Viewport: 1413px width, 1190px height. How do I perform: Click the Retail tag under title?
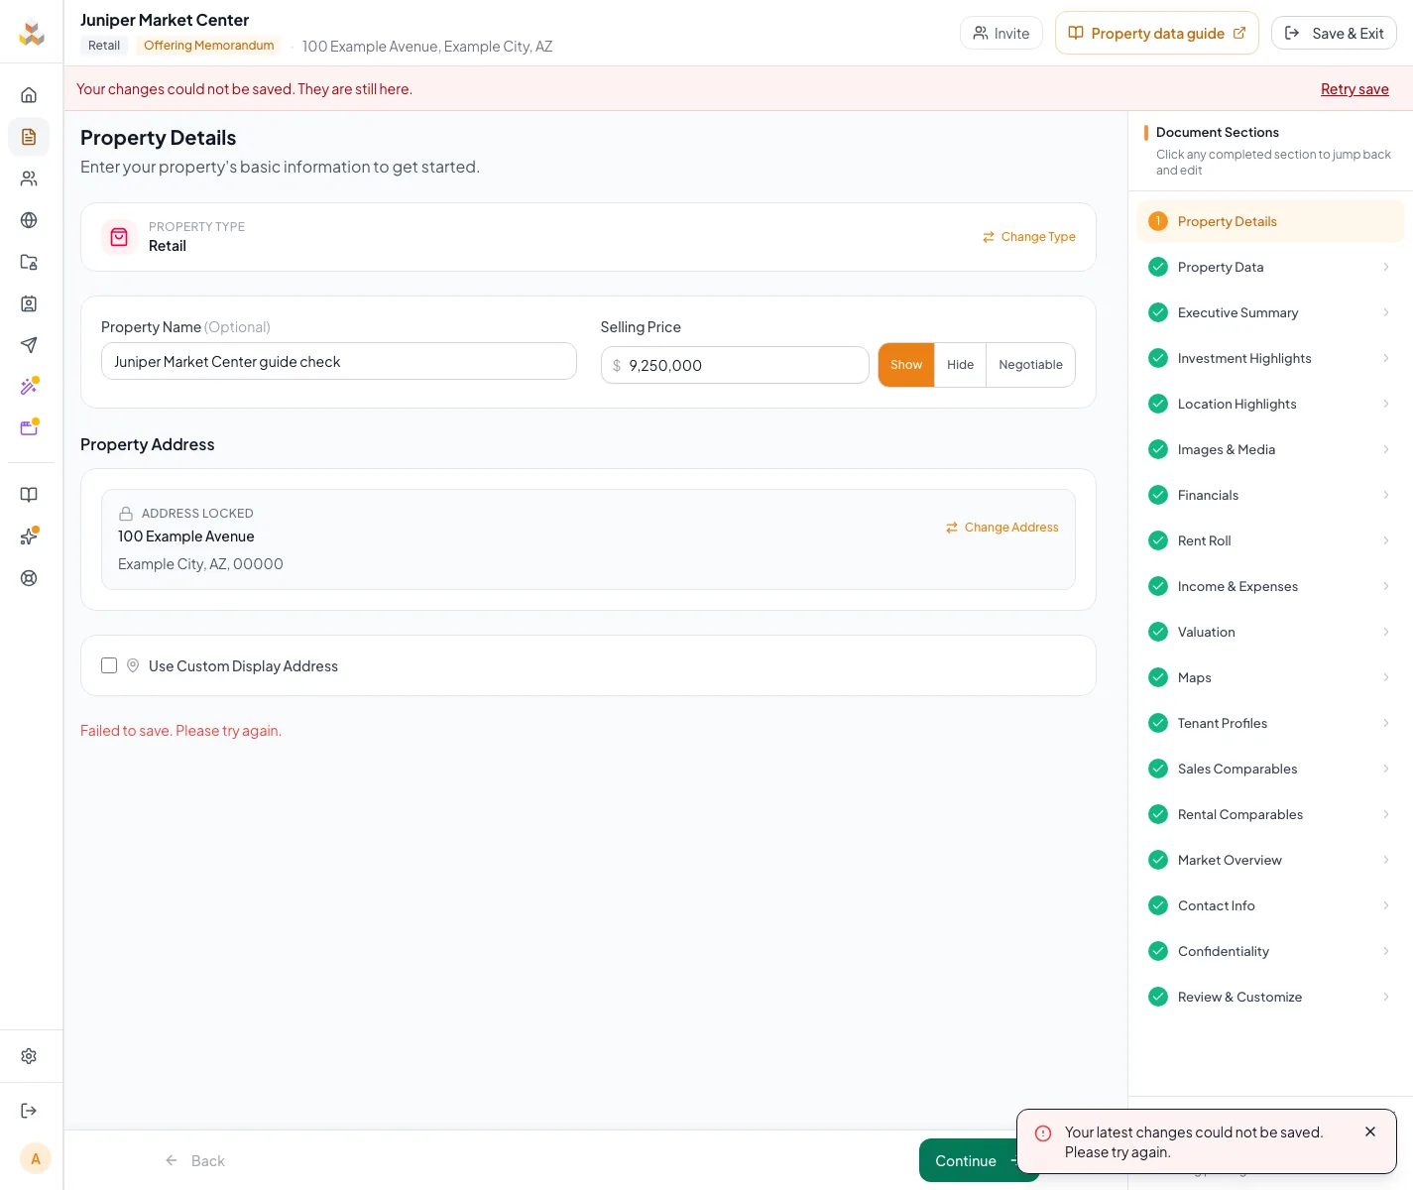pos(104,46)
